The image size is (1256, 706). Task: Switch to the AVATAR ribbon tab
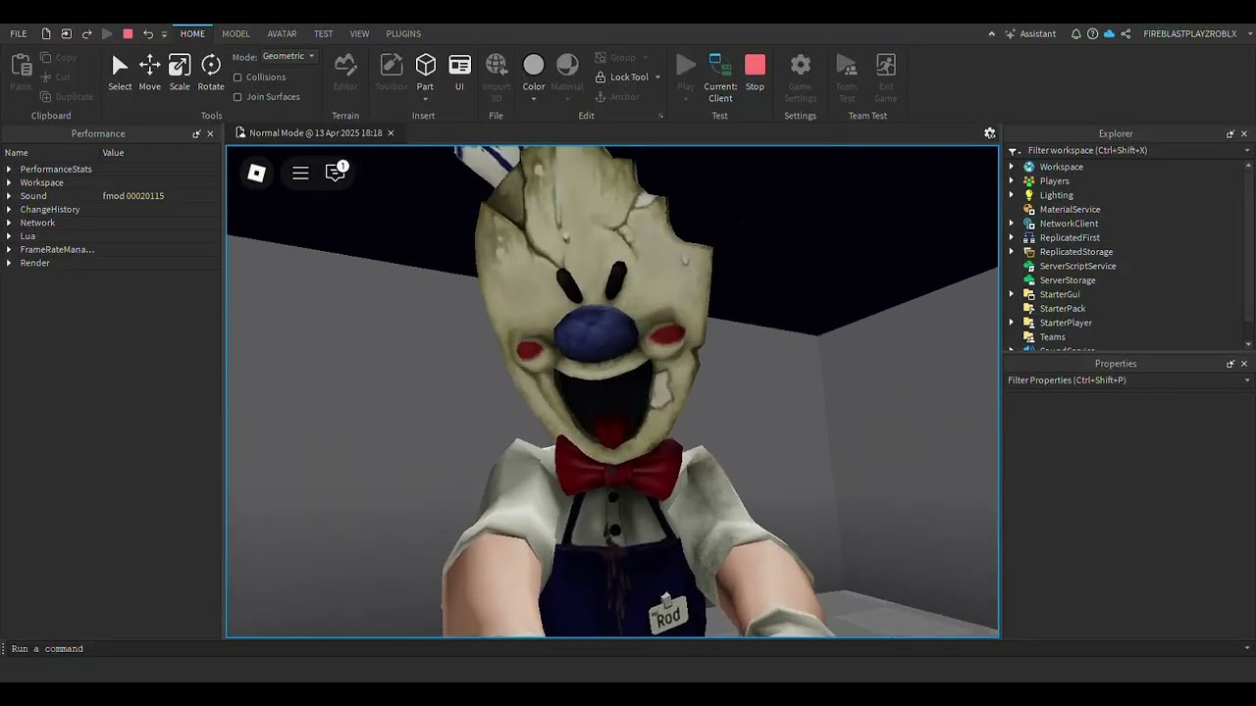pyautogui.click(x=282, y=33)
